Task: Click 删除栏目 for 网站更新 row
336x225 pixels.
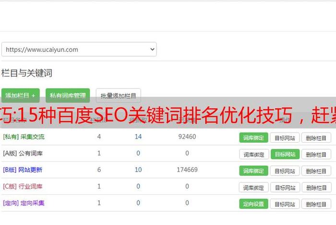Action: (x=316, y=171)
